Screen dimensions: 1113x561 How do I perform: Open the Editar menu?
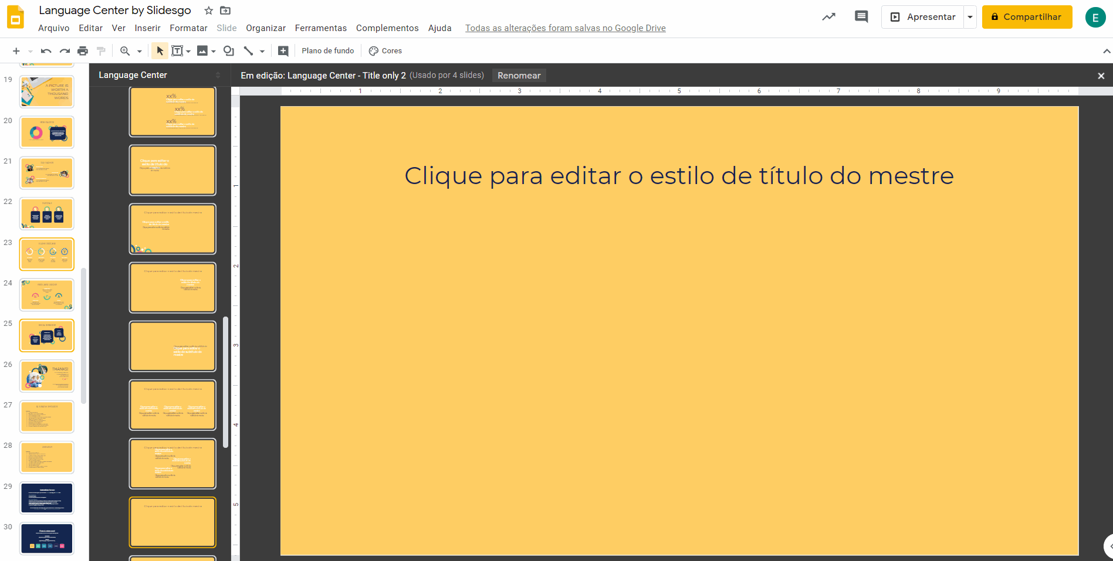pyautogui.click(x=91, y=28)
